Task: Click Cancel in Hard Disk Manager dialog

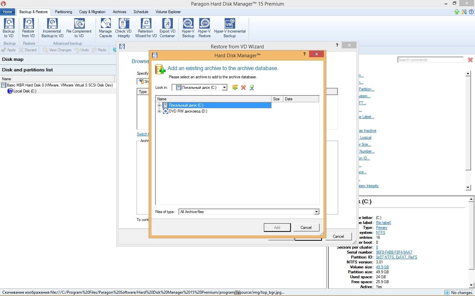Action: click(306, 227)
